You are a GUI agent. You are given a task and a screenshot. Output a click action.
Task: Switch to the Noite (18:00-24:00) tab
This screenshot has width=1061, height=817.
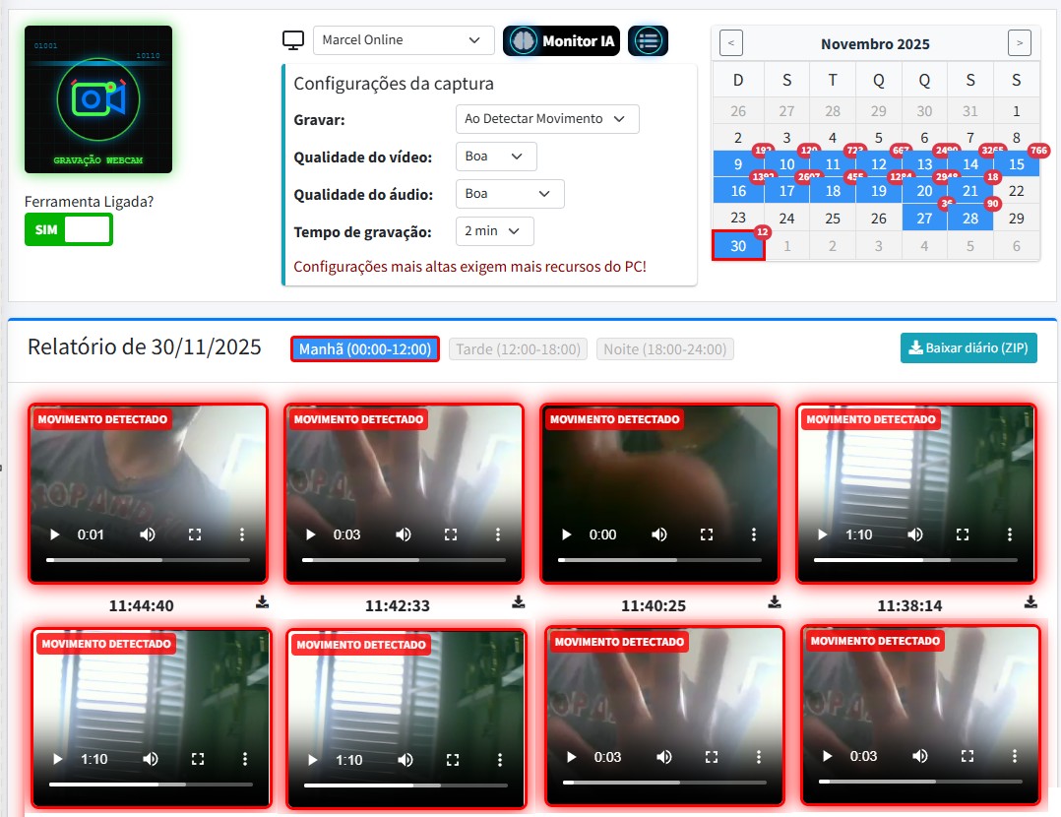coord(664,349)
